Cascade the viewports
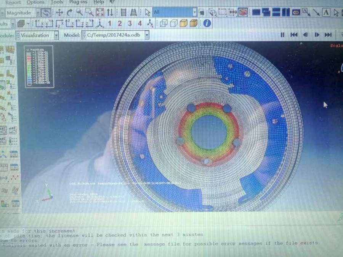The height and width of the screenshot is (257, 343). [266, 13]
